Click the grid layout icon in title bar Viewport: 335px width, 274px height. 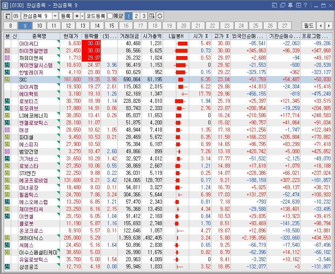(x=298, y=5)
